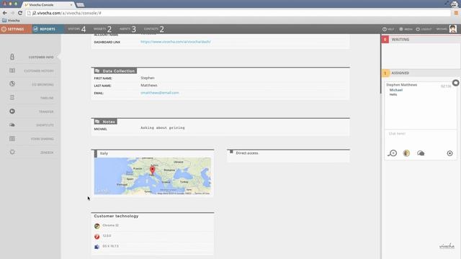461x259 pixels.
Task: Click Logout in the top bar
Action: pyautogui.click(x=424, y=29)
